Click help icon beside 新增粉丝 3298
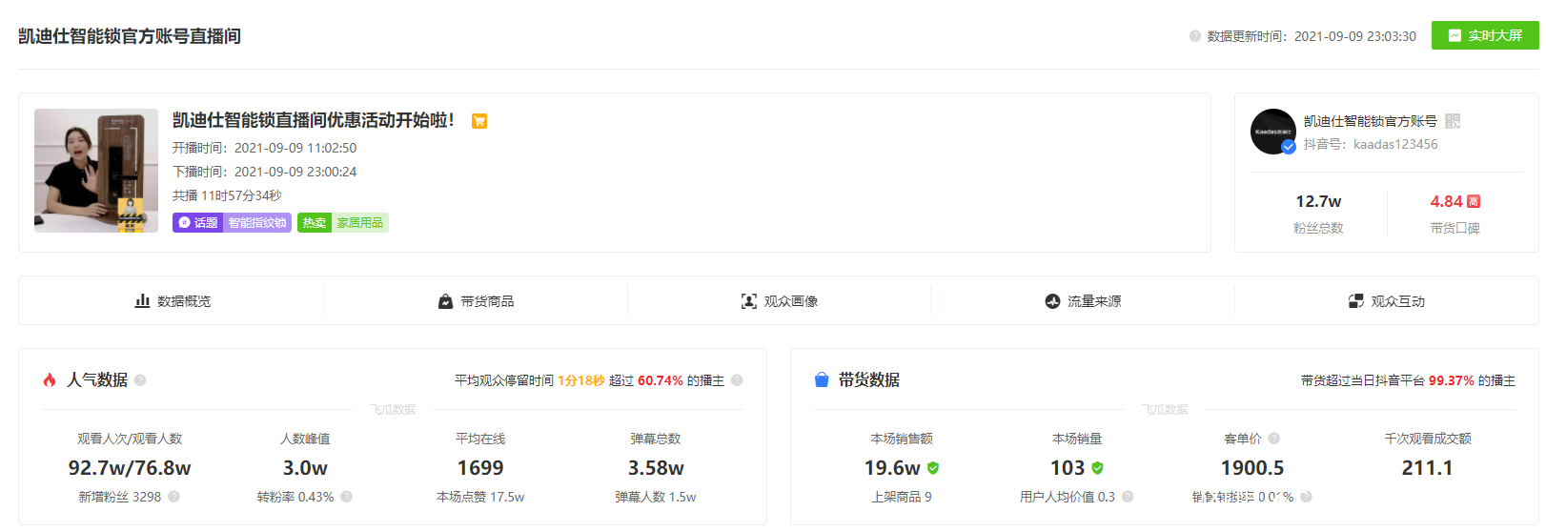 pyautogui.click(x=173, y=497)
